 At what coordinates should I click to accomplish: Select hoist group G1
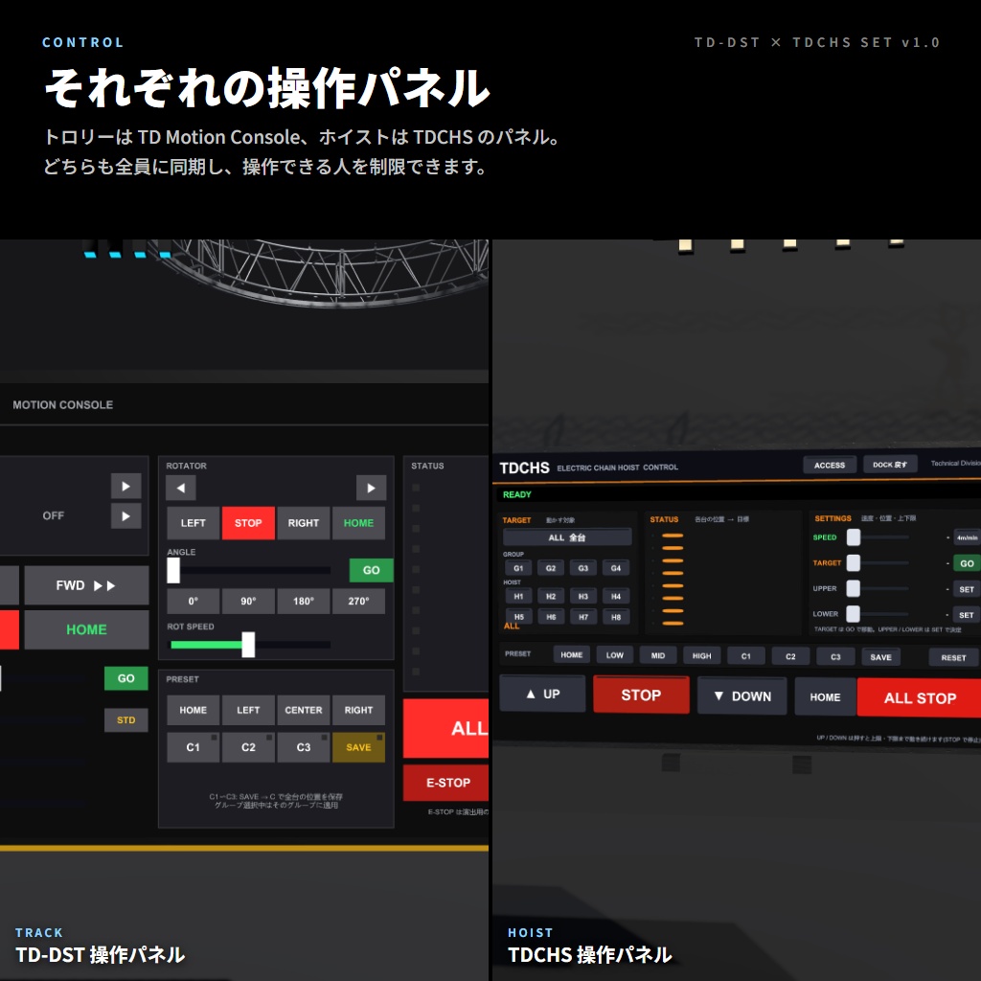click(x=518, y=568)
